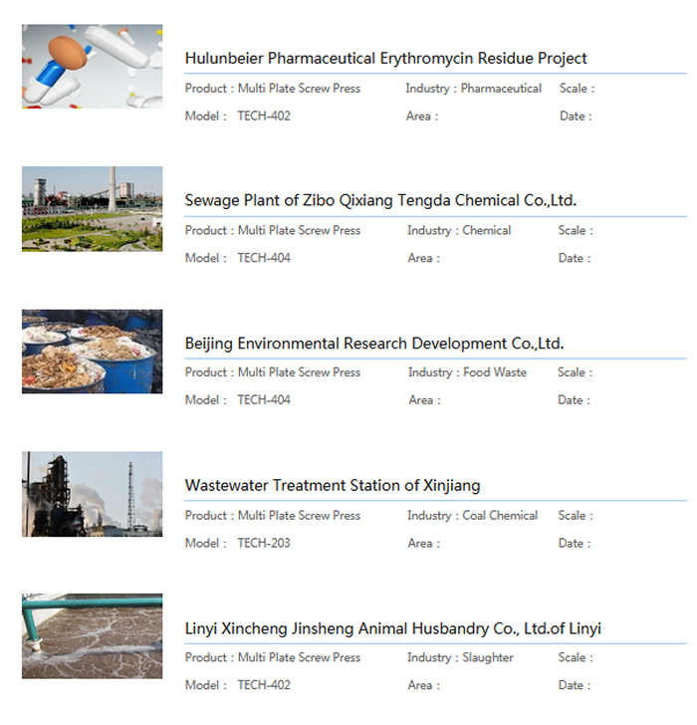Screen dimensions: 697x725
Task: Click the Zibo chemical sewage plant photo
Action: click(92, 208)
